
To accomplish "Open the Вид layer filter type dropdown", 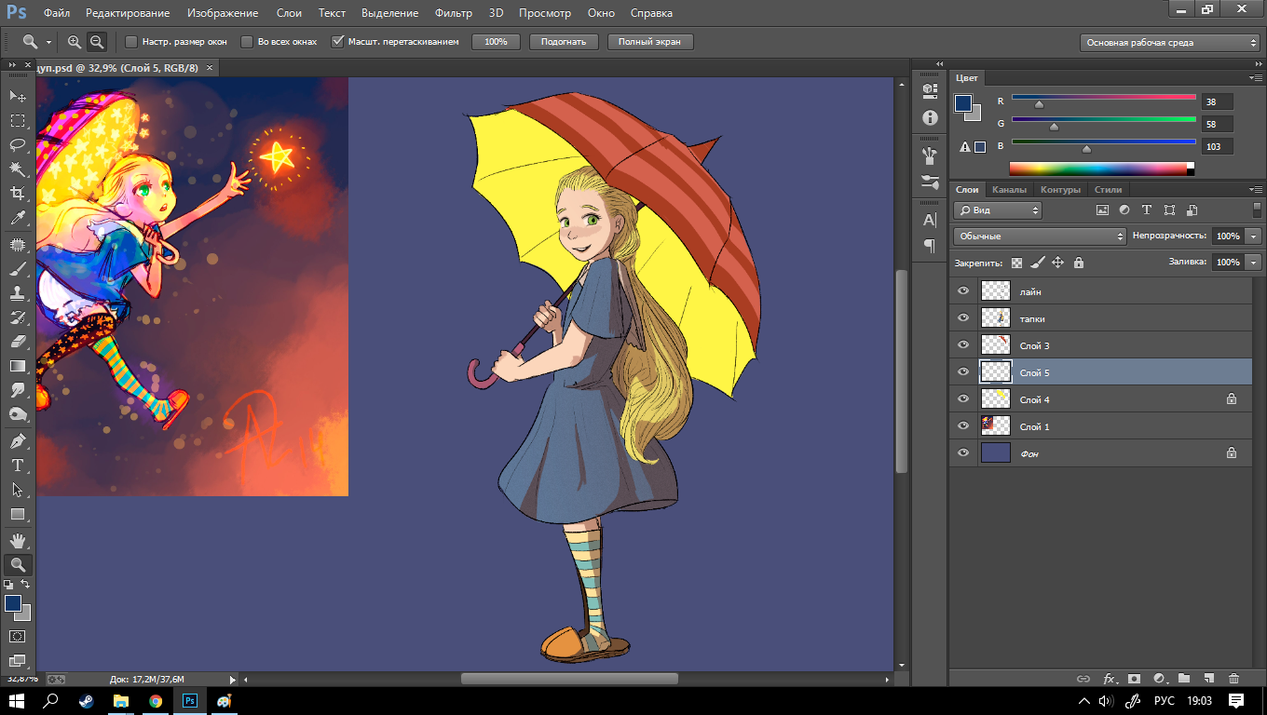I will 997,210.
